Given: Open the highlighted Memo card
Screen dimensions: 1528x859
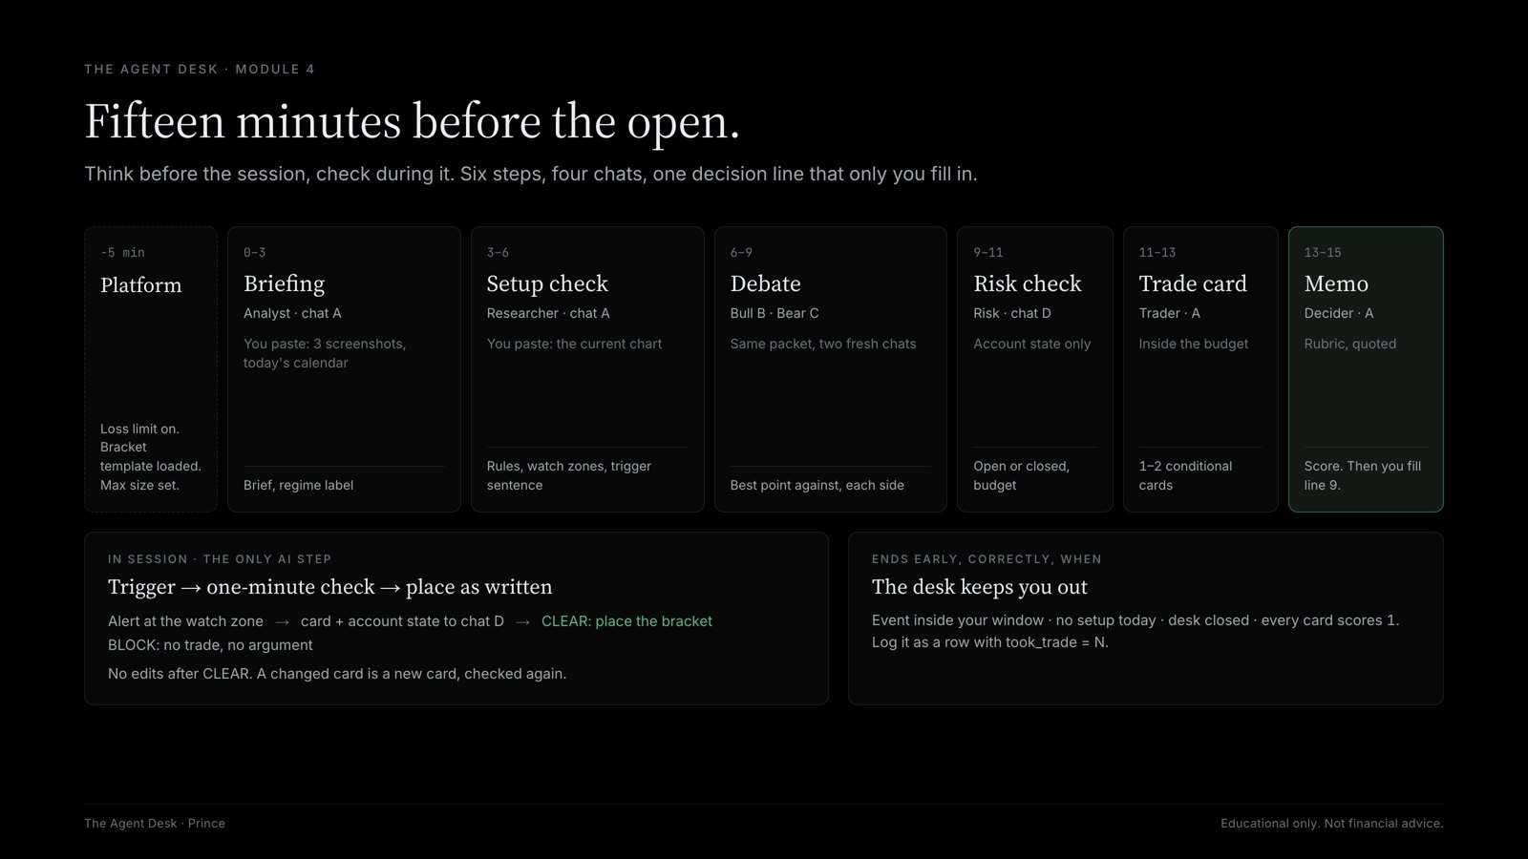Looking at the screenshot, I should pos(1366,369).
